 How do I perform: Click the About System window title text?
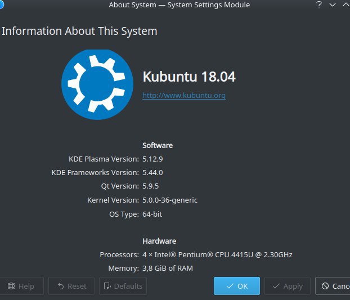point(180,5)
